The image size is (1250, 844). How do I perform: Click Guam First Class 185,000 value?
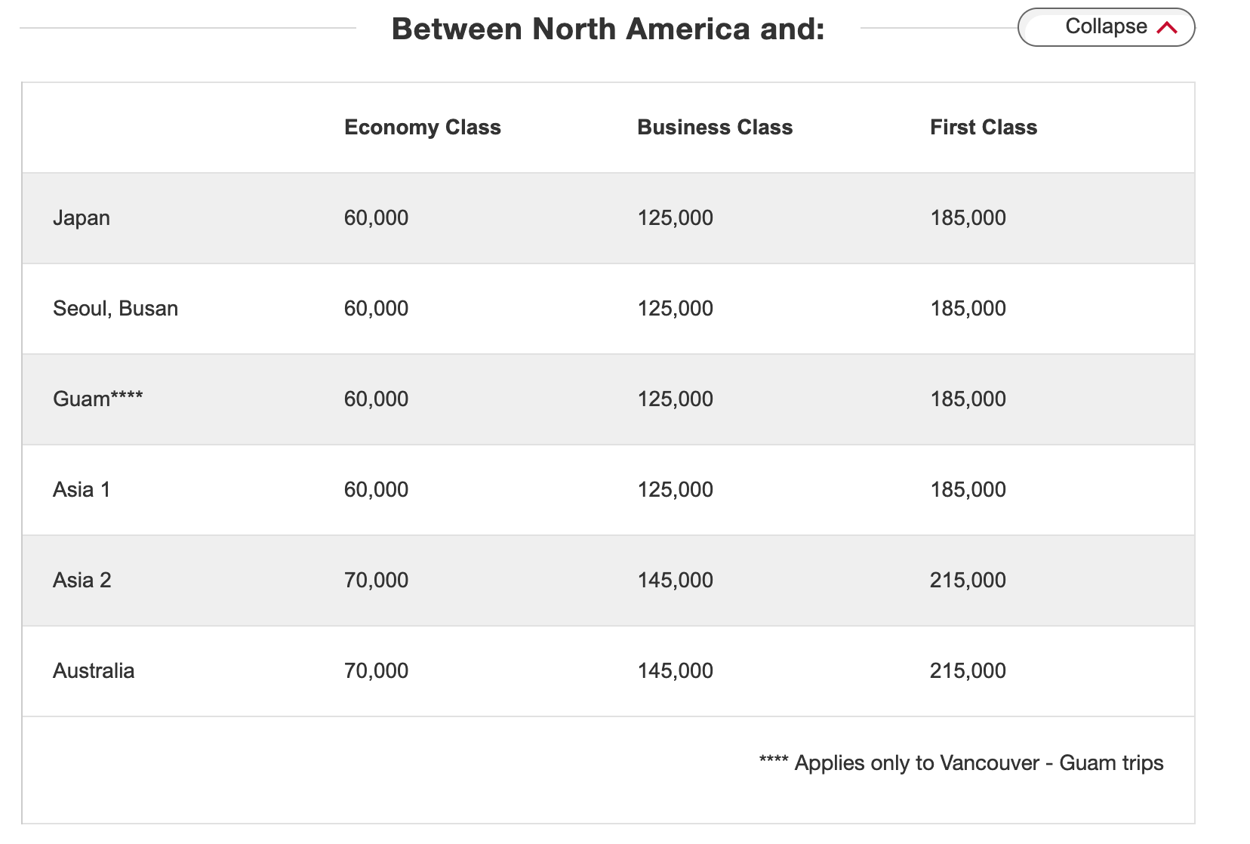pos(968,399)
